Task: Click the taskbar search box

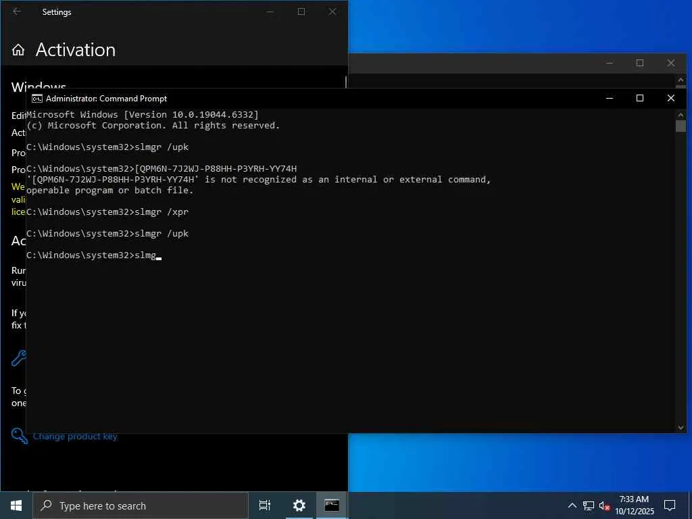Action: (141, 505)
